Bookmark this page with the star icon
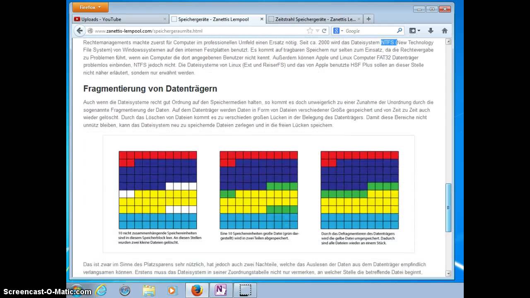The height and width of the screenshot is (298, 530). click(310, 31)
